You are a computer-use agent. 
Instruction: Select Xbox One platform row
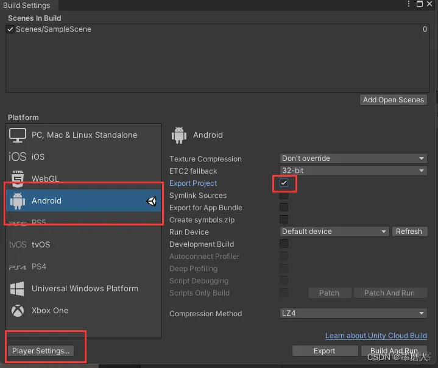point(83,311)
